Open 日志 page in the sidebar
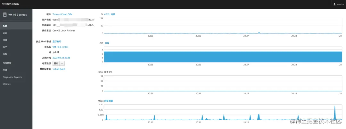Viewport: 346px width, 129px height. [16, 33]
